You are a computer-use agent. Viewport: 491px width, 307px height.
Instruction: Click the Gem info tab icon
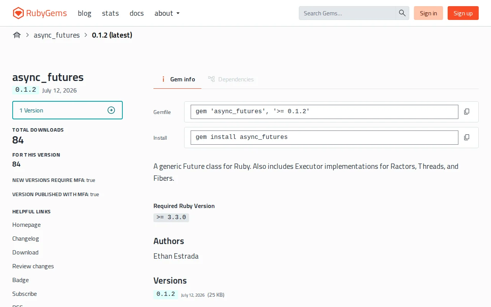tap(163, 79)
